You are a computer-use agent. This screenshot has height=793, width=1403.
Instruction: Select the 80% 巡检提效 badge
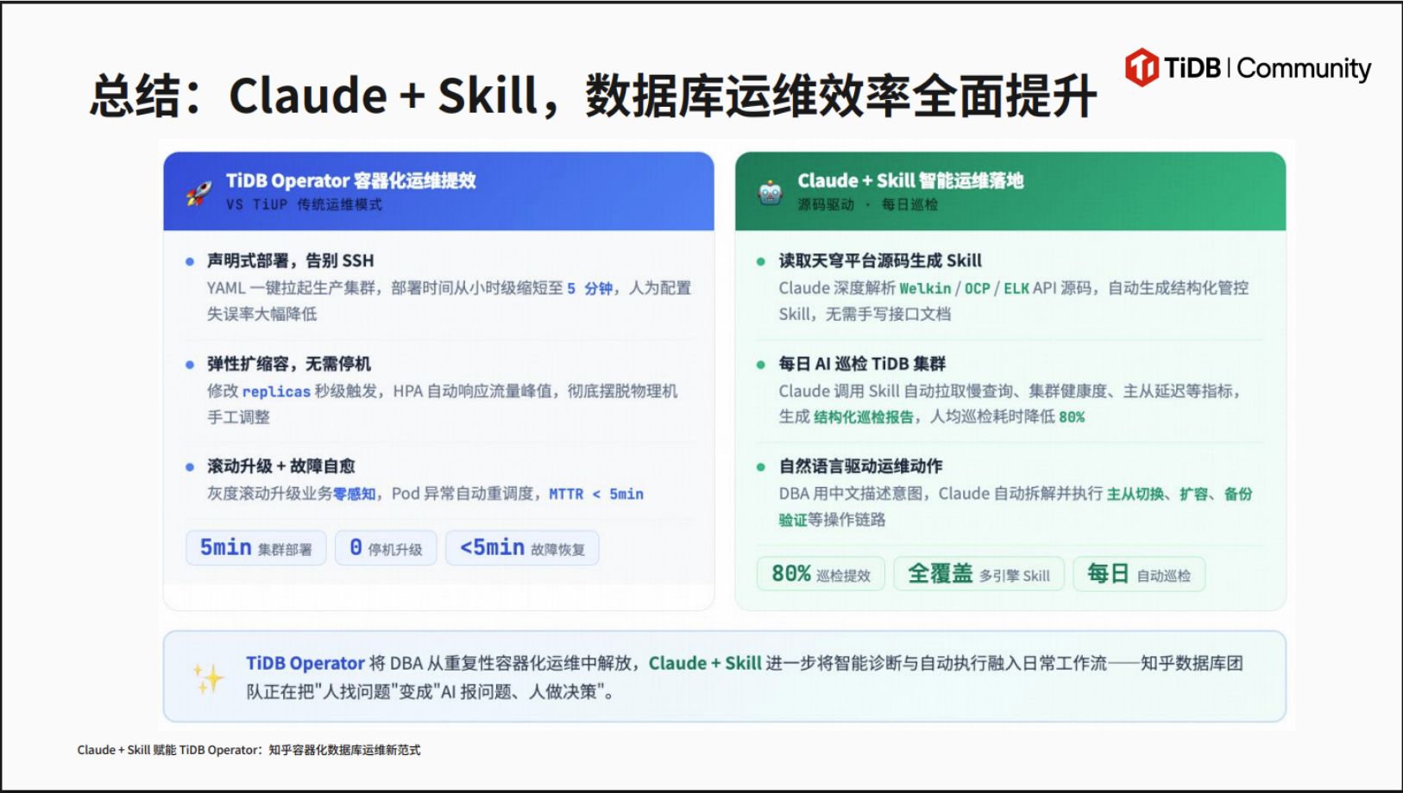821,574
